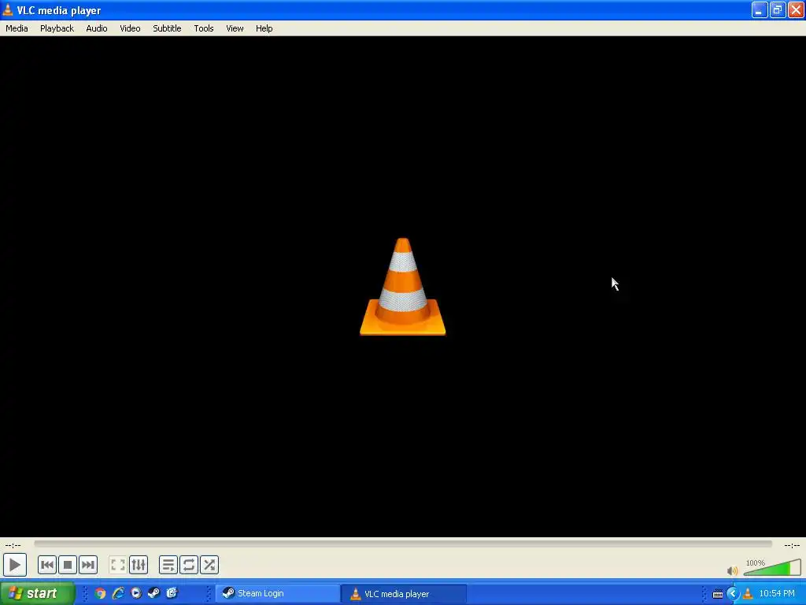Open the Playback menu
The image size is (806, 605).
click(x=57, y=28)
